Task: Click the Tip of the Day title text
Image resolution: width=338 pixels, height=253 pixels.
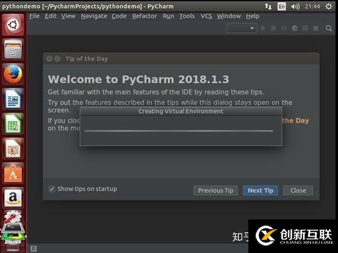Action: (x=87, y=59)
